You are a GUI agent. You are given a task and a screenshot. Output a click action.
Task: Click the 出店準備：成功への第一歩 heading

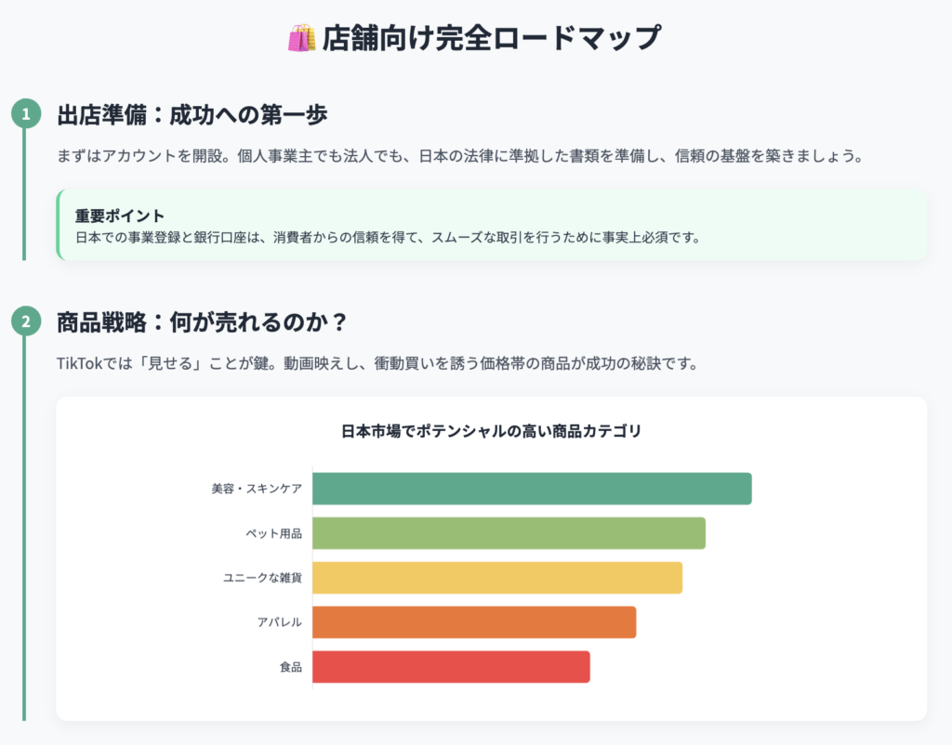click(x=192, y=115)
